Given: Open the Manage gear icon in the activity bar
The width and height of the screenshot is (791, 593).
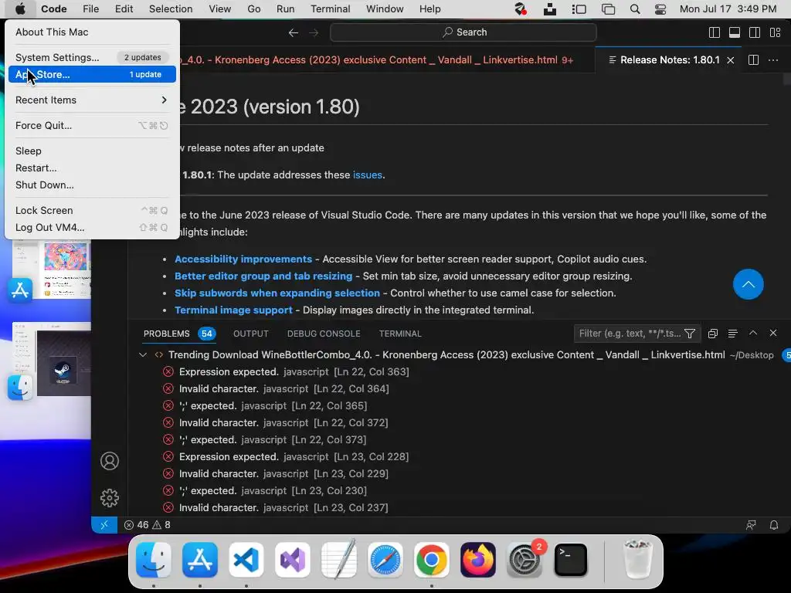Looking at the screenshot, I should (x=110, y=498).
